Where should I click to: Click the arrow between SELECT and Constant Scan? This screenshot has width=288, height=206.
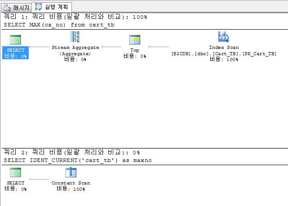click(39, 179)
